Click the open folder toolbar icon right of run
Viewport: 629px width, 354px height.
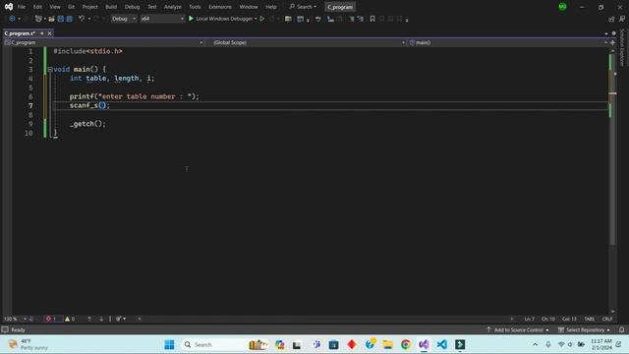click(x=288, y=19)
